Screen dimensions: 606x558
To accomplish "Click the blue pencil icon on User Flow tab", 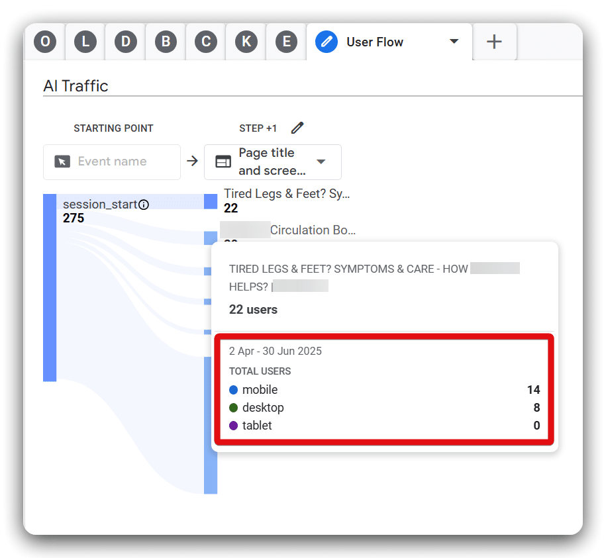I will click(326, 42).
